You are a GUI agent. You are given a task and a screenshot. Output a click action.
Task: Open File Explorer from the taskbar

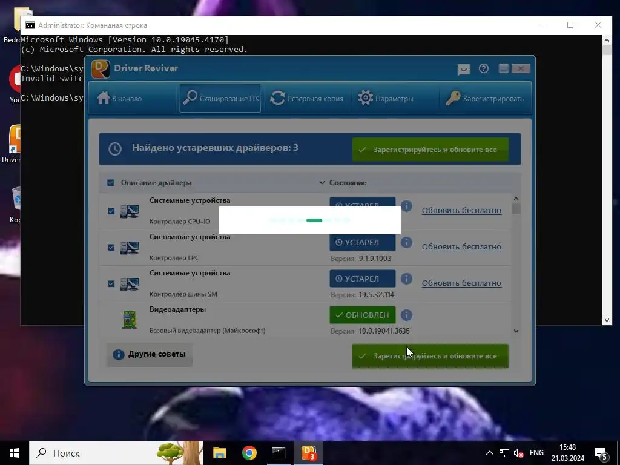[x=219, y=453]
